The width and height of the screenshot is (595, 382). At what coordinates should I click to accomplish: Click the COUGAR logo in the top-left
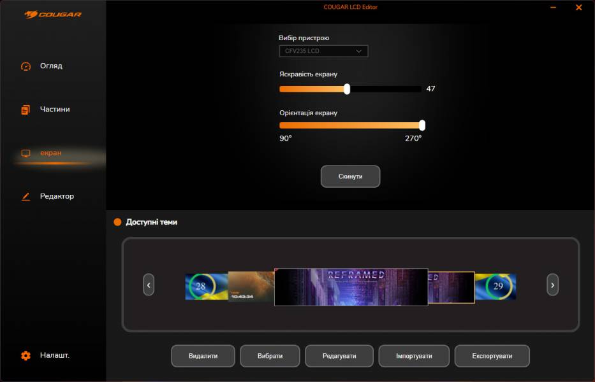tap(53, 15)
